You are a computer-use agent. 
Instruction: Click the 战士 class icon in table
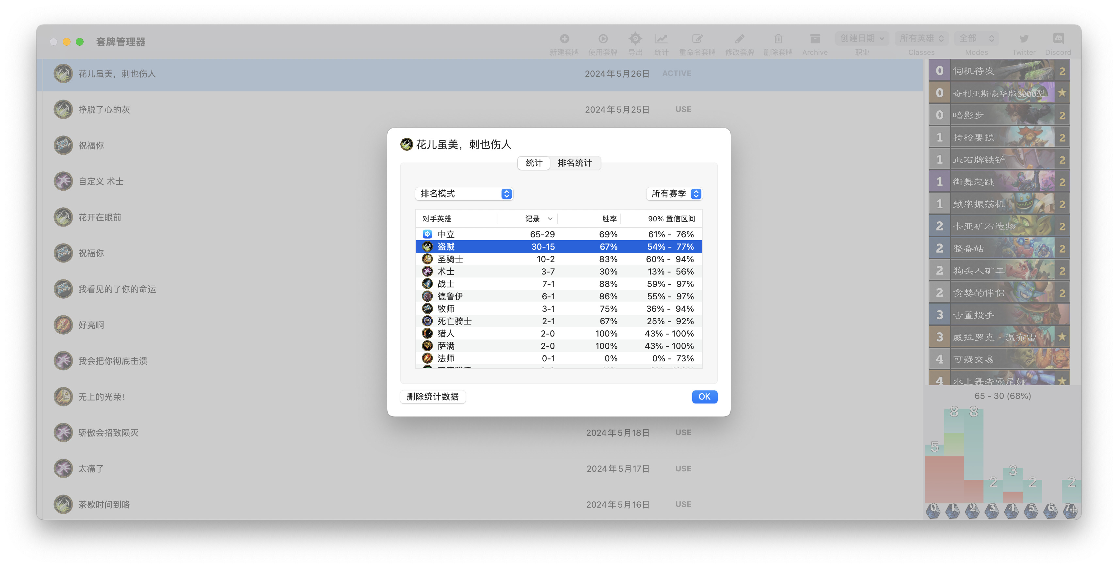tap(427, 284)
